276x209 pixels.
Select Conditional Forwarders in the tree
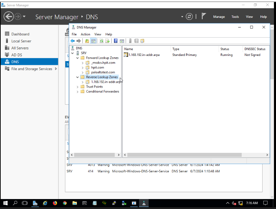pyautogui.click(x=103, y=92)
